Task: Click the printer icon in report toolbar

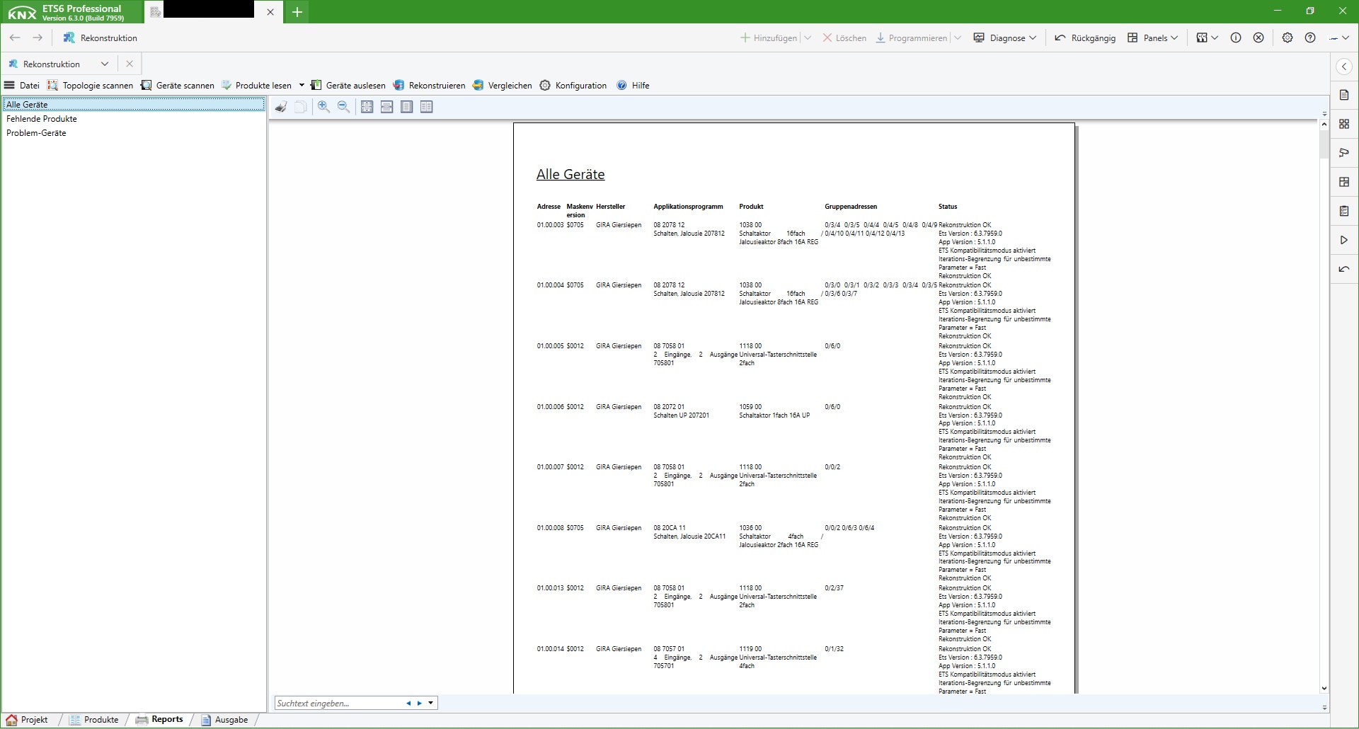Action: click(281, 107)
